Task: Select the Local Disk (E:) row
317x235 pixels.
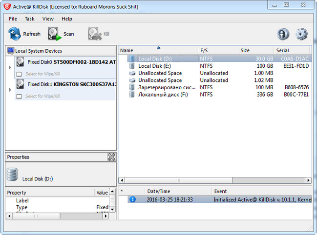Action: pos(154,66)
